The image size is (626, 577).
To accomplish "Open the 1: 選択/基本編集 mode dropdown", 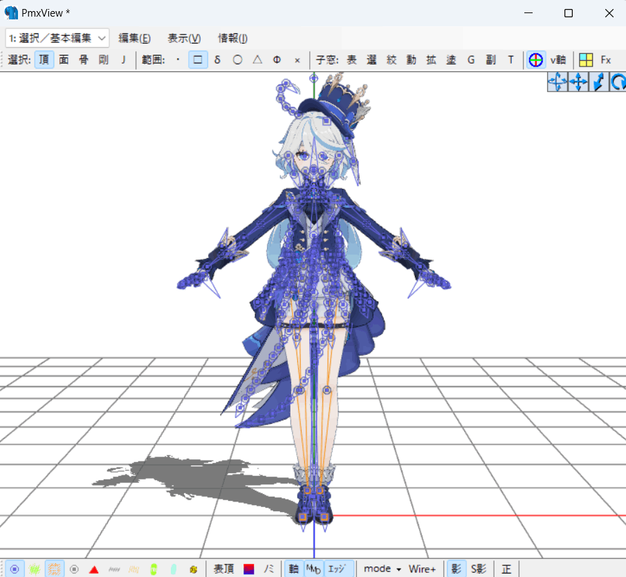I will click(x=57, y=38).
